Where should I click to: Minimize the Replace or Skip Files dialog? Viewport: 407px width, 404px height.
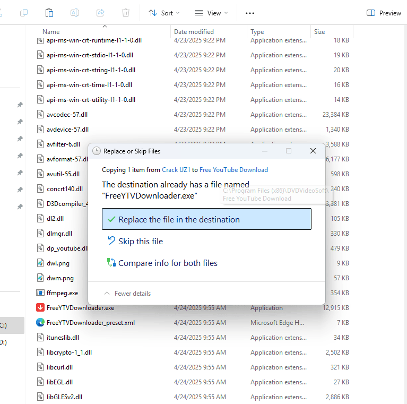pyautogui.click(x=264, y=151)
